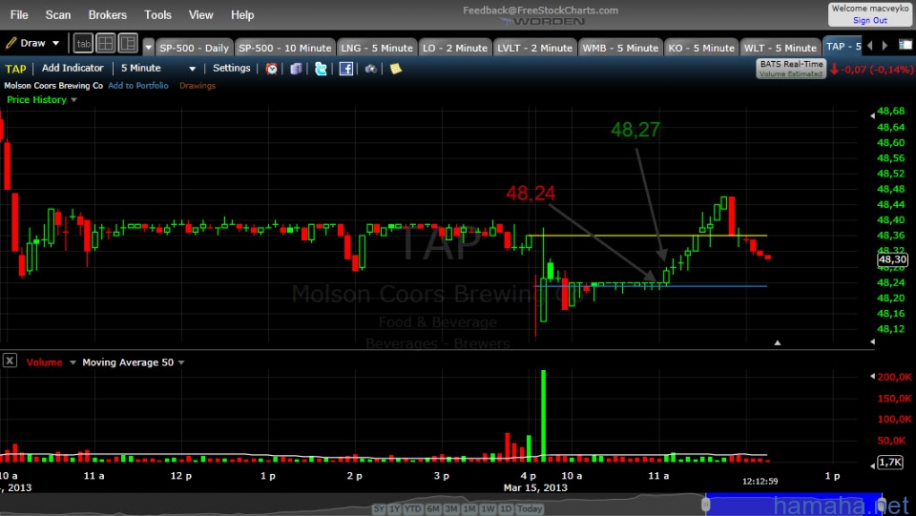Set range to 1M

pos(469,509)
